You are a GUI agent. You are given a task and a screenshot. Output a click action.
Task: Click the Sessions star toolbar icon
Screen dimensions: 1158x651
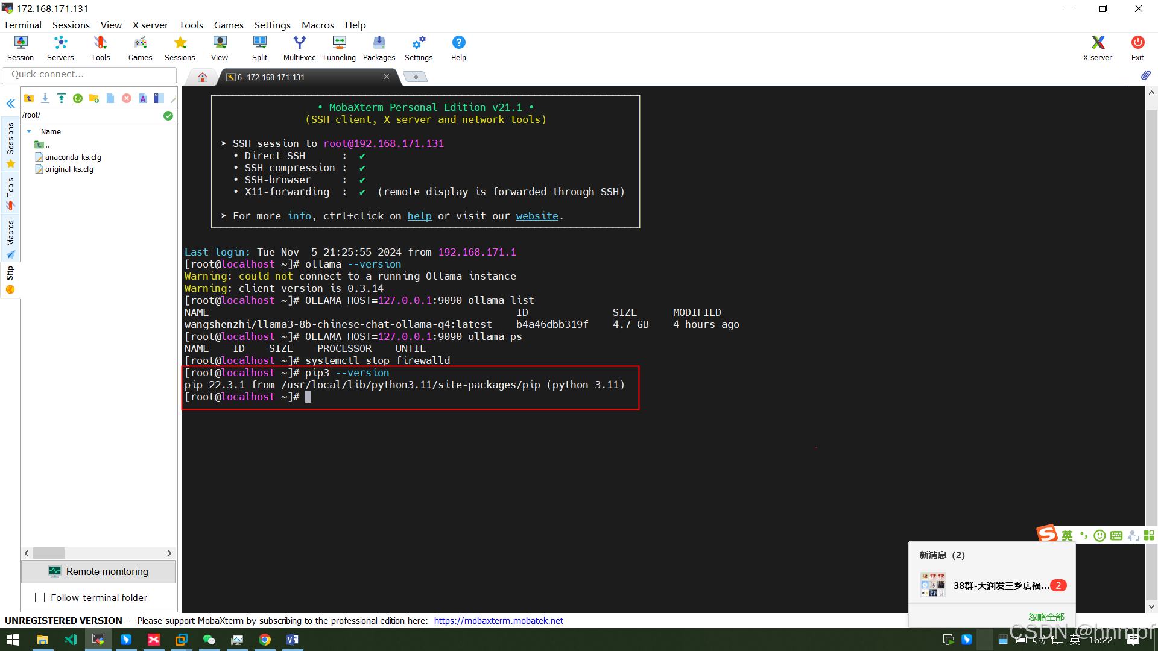pyautogui.click(x=180, y=48)
